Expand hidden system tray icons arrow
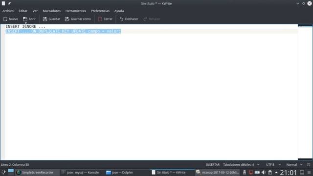This screenshot has height=176, width=313. point(276,173)
